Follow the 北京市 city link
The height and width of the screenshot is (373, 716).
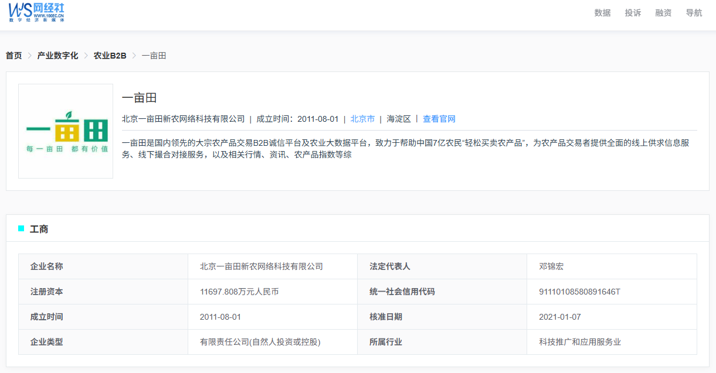pos(362,119)
